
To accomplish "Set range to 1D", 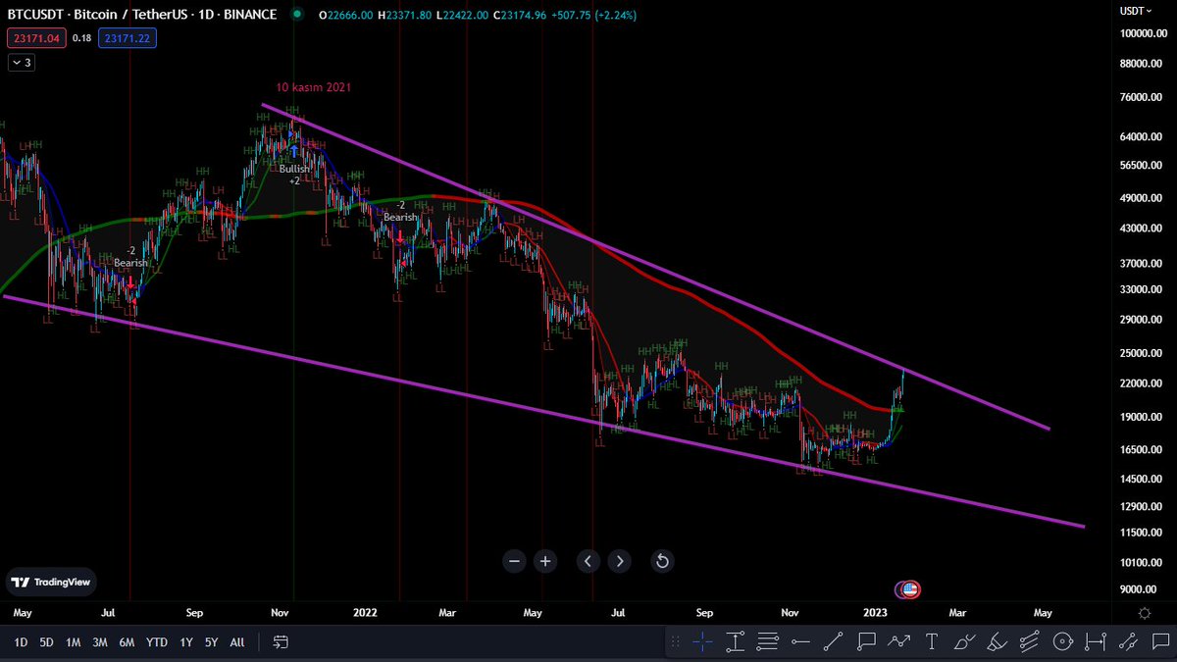I will pyautogui.click(x=20, y=642).
